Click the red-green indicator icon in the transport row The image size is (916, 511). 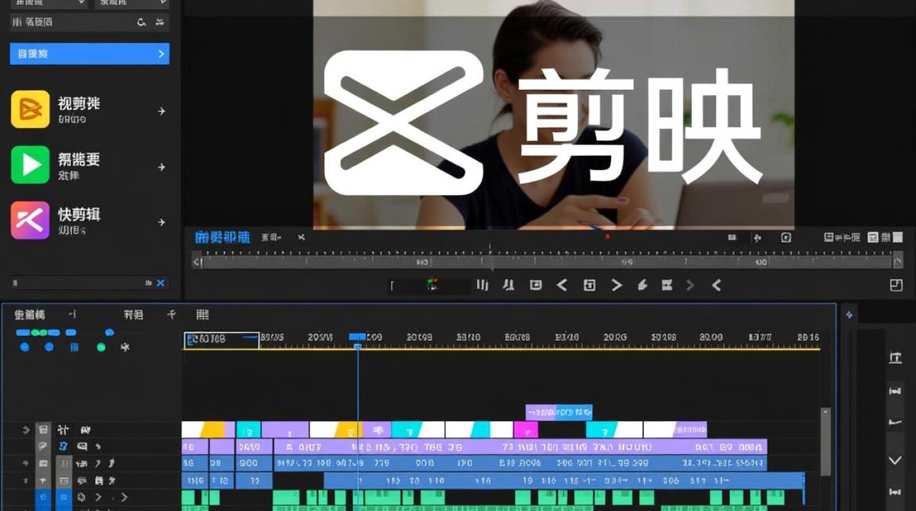tap(431, 285)
